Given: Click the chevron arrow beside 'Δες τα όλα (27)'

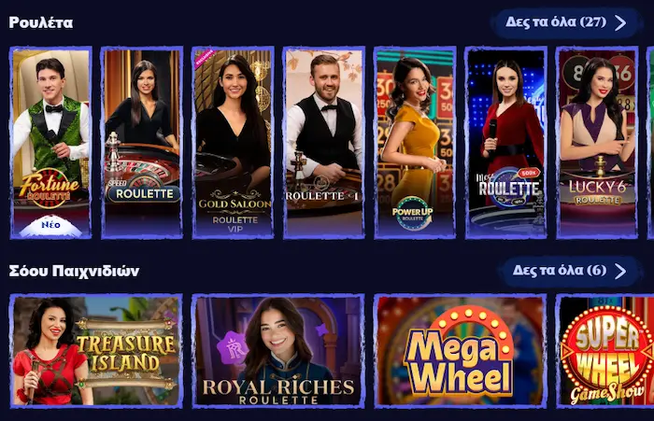Looking at the screenshot, I should 620,22.
